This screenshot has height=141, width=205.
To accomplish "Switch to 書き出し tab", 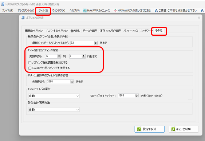I will pos(75,31).
